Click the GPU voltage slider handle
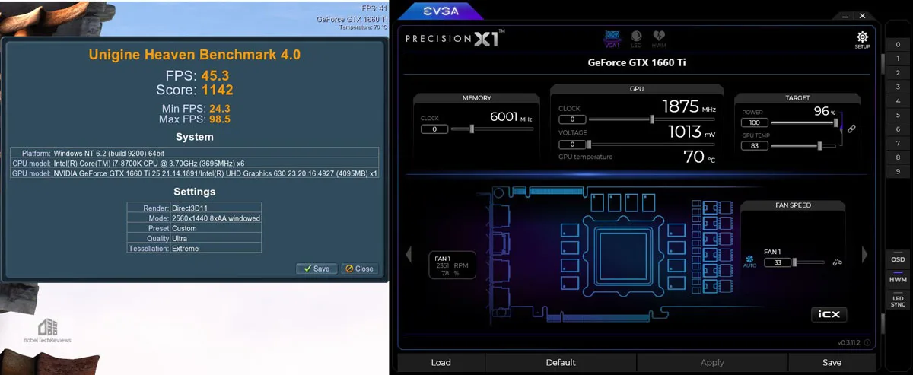913x375 pixels. [590, 144]
